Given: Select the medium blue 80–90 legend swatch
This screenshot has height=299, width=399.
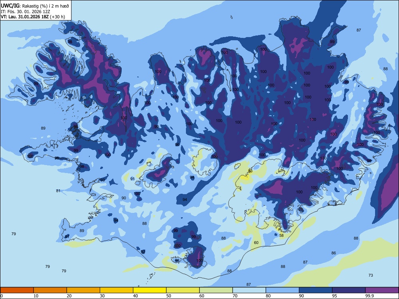Looking at the screenshot, I should pos(282,290).
